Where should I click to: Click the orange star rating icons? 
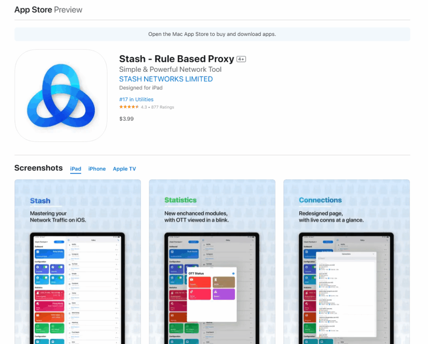(129, 107)
